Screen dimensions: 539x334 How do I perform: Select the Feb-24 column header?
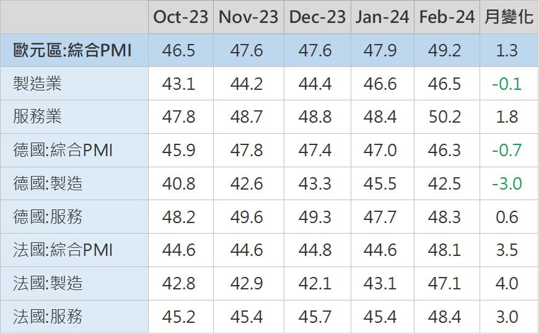pos(446,17)
